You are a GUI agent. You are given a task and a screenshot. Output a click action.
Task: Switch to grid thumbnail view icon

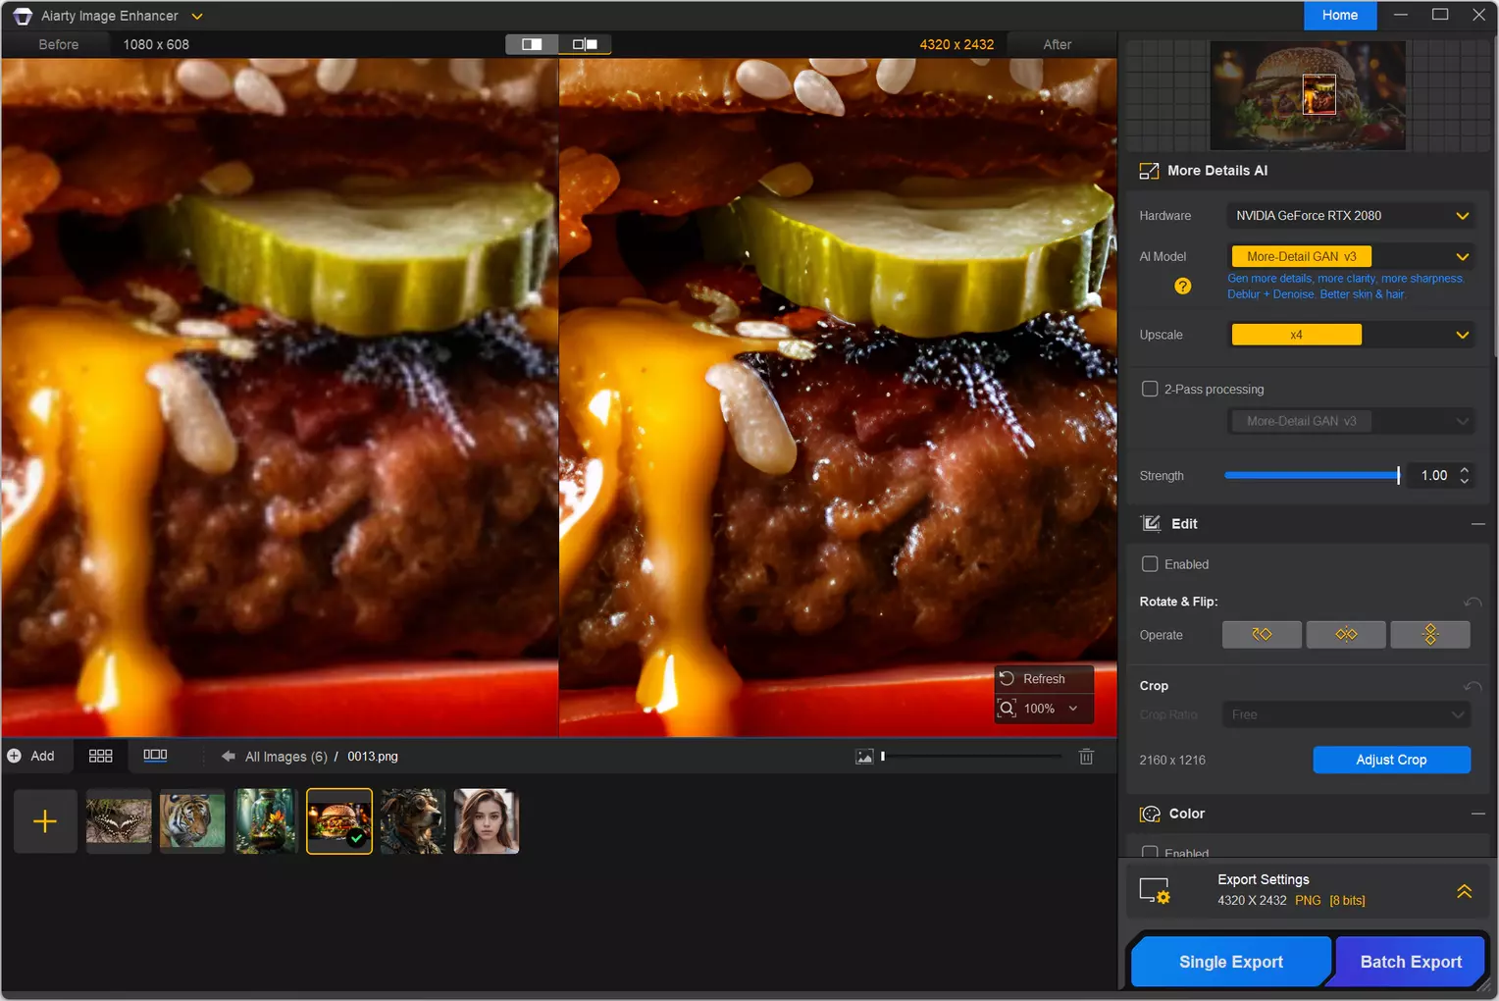point(100,756)
